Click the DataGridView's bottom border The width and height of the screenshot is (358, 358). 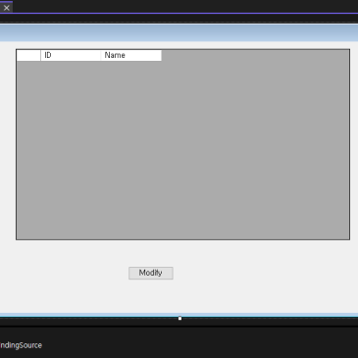point(183,239)
